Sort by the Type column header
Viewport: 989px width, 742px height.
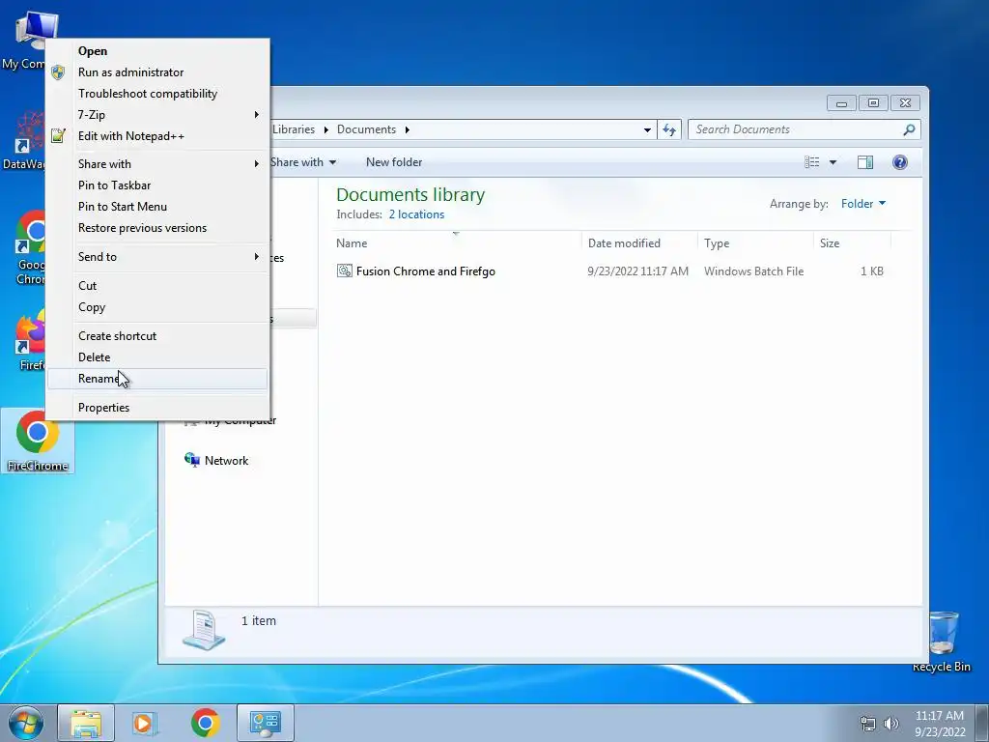point(755,243)
